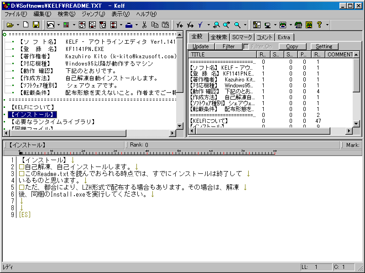Screen dimensions: 365x273
Task: Open the ヘルプ(H) menu
Action: [146, 14]
